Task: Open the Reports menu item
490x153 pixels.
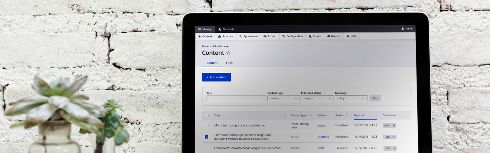Action: 334,36
